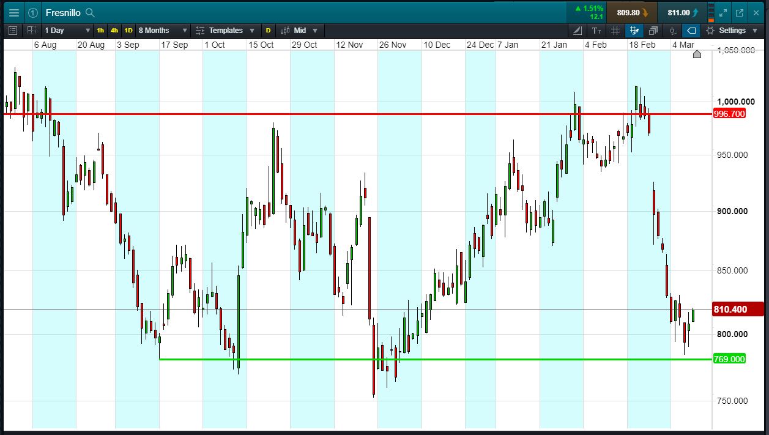Screen dimensions: 769x435
Task: Click the yellow D default button
Action: pyautogui.click(x=268, y=30)
